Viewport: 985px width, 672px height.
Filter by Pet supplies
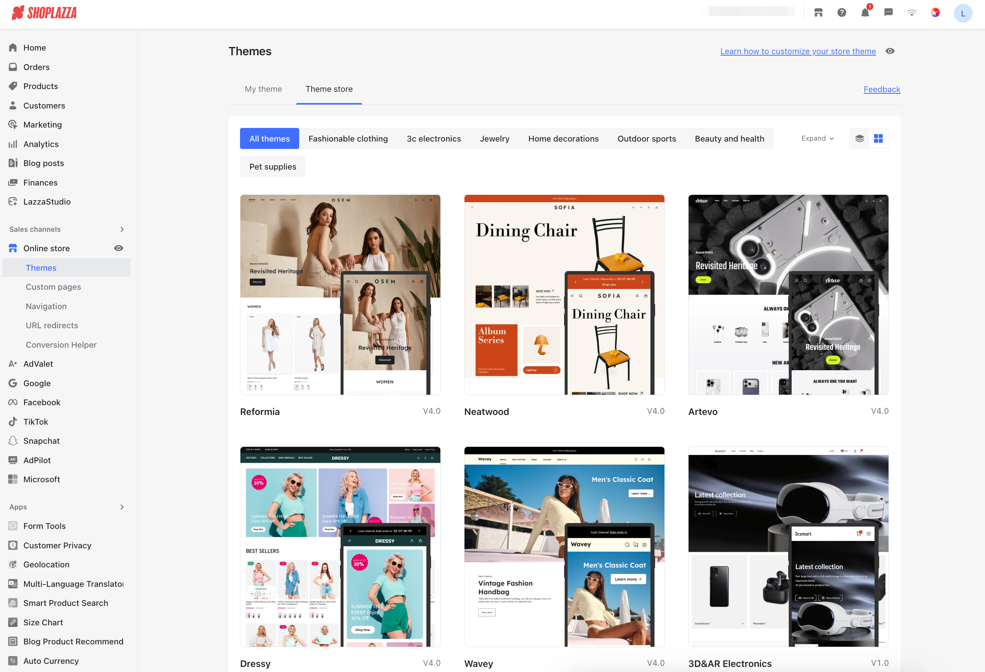[x=273, y=166]
